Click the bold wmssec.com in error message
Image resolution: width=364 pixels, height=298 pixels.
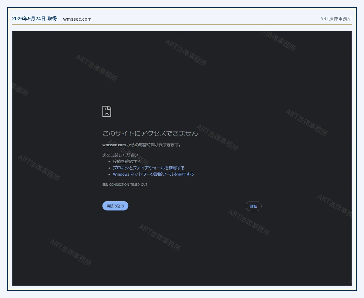click(114, 145)
